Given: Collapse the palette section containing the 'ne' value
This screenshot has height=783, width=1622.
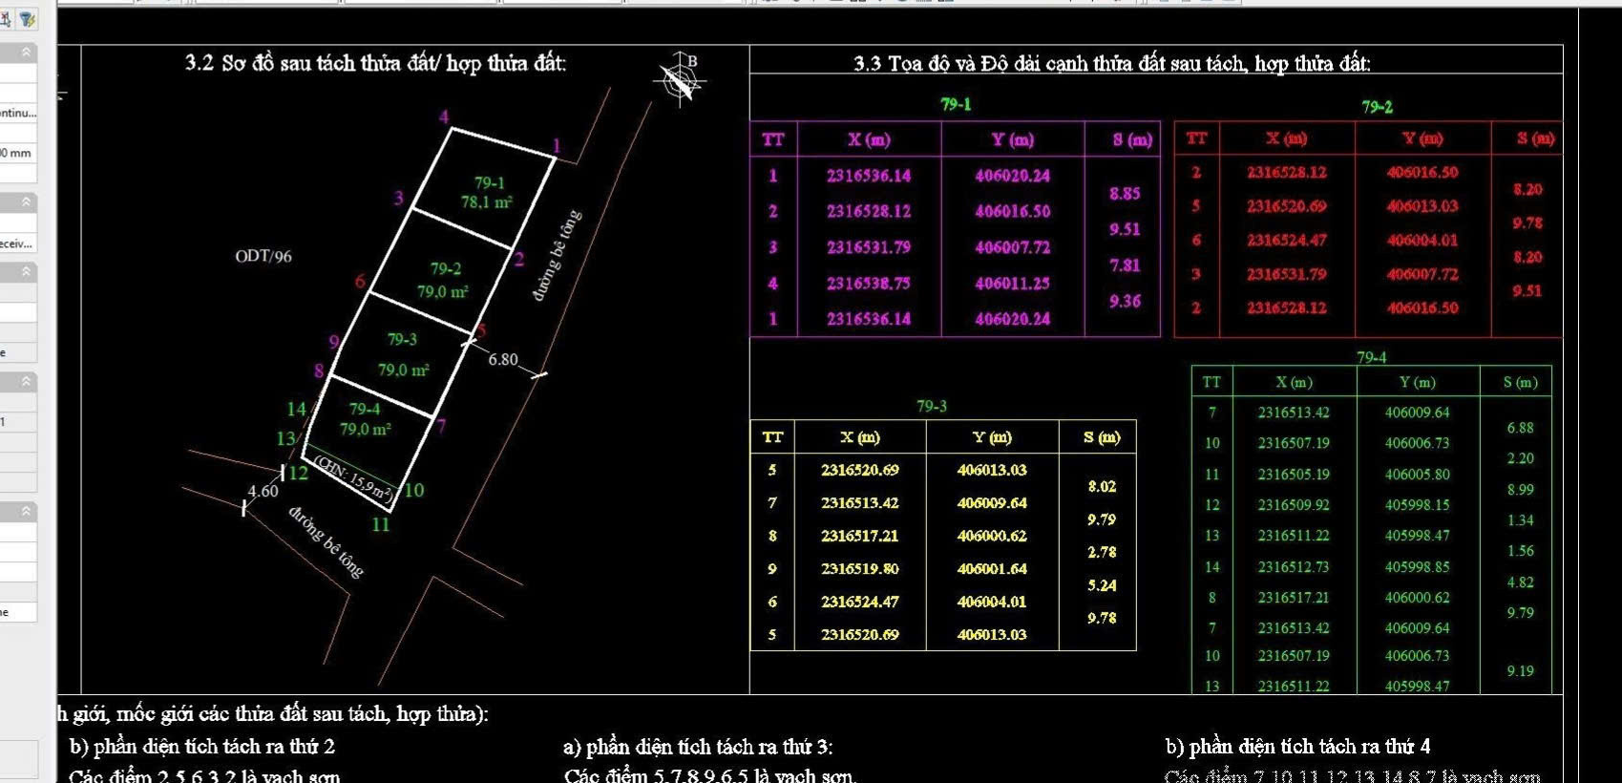Looking at the screenshot, I should pos(27,511).
